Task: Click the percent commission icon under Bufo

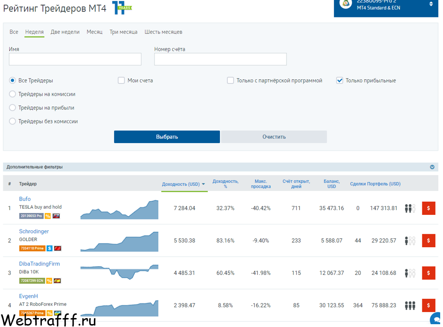Action: click(x=48, y=216)
